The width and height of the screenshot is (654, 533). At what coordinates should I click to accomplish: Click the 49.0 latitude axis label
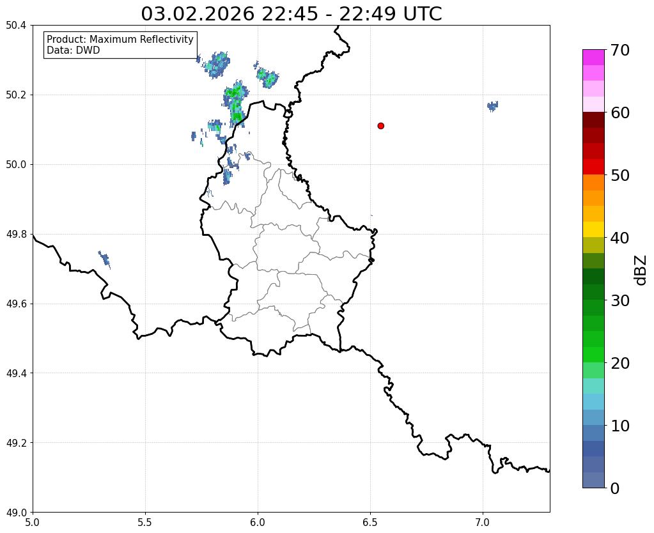click(x=16, y=513)
